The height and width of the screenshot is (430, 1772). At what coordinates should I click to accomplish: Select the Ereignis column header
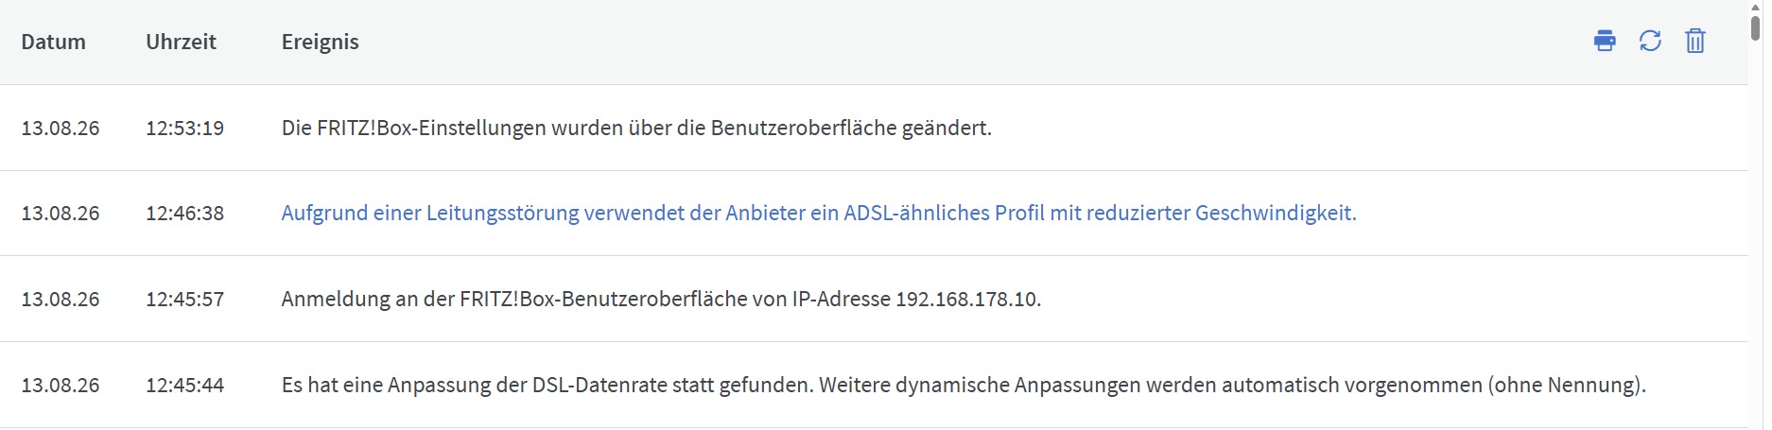[x=320, y=42]
